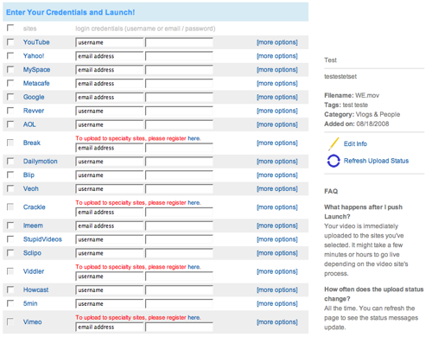The width and height of the screenshot is (432, 337).
Task: Focus the Sclipo username field
Action: [x=110, y=253]
